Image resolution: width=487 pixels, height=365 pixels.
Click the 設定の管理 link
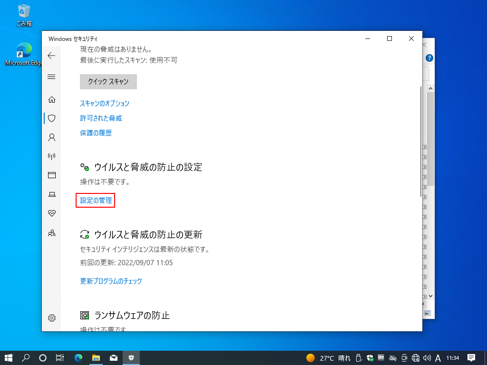click(x=96, y=201)
